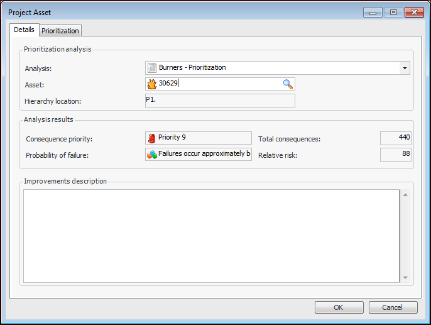Click the flame asset icon beside 30629
This screenshot has width=431, height=325.
[152, 84]
